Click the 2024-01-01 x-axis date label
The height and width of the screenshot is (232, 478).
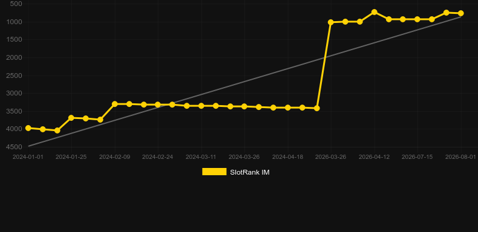coord(28,157)
